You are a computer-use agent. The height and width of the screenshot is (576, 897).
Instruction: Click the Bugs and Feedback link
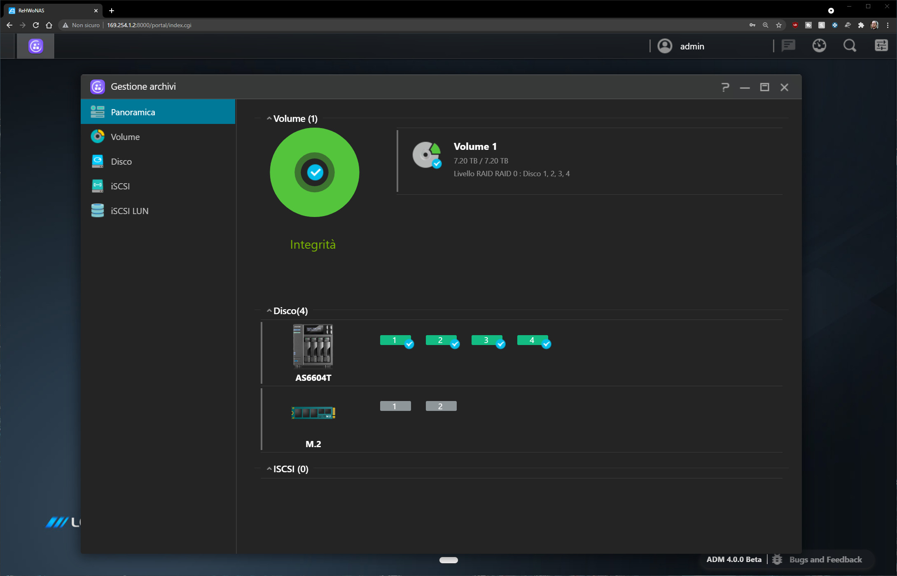(825, 560)
